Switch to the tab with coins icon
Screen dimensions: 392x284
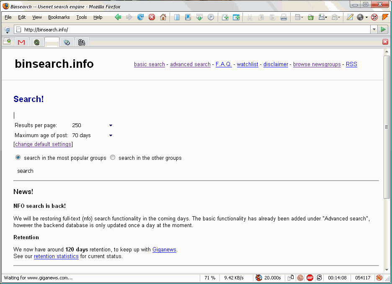click(82, 42)
